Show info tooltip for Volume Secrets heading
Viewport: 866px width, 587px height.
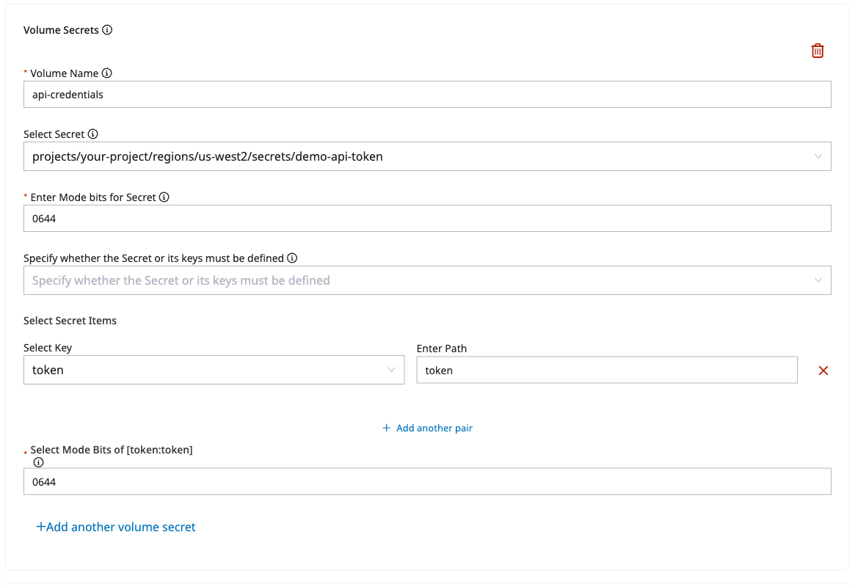tap(107, 30)
